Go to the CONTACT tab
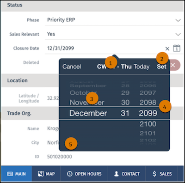The image size is (185, 183). coord(127,174)
